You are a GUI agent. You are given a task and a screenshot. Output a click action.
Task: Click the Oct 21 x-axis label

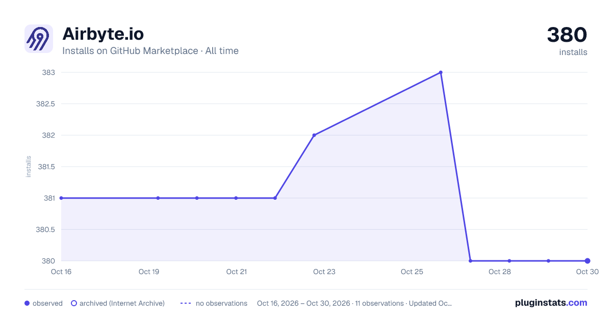coord(237,272)
